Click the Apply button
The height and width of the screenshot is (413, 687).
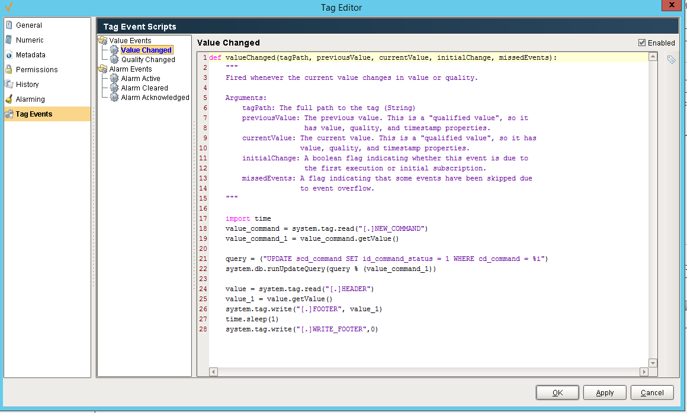[x=605, y=392]
